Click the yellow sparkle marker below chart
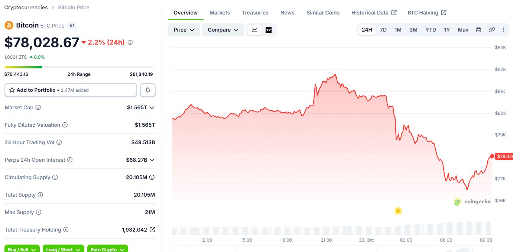 point(398,211)
